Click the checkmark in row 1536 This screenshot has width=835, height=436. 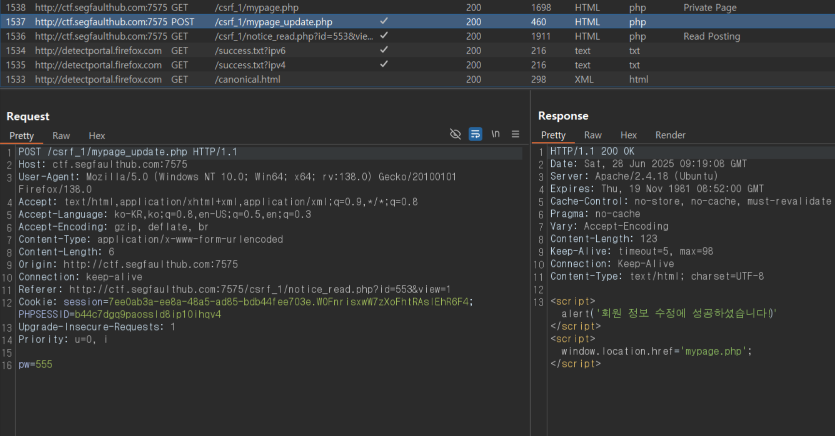[x=384, y=35]
